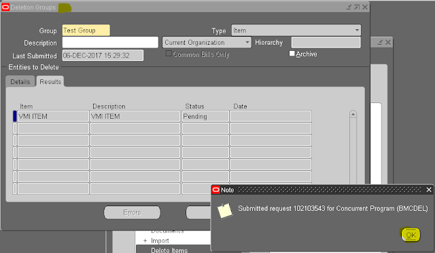435x253 pixels.
Task: Select Delete Items in the navigator list
Action: pyautogui.click(x=169, y=250)
